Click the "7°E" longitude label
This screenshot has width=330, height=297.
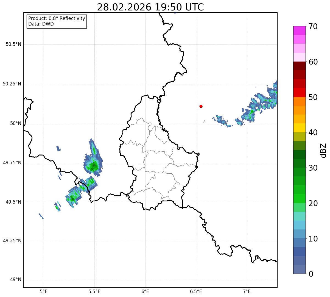click(247, 292)
